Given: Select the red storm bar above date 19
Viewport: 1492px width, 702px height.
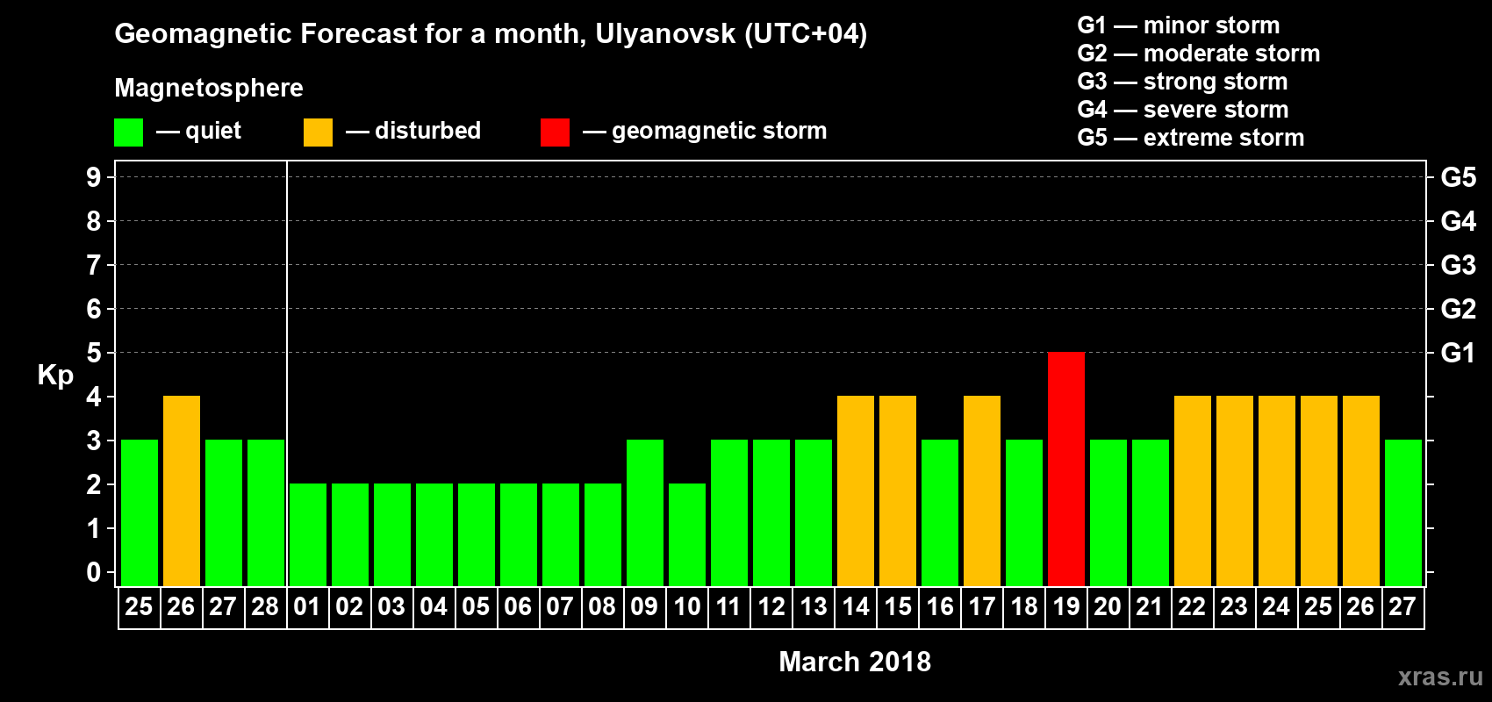Looking at the screenshot, I should point(1066,469).
